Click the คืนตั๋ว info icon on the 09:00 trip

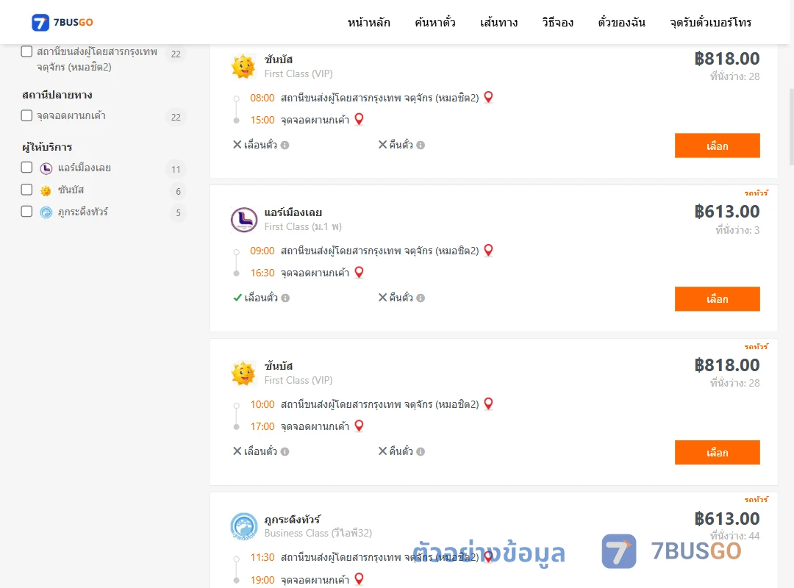(421, 298)
